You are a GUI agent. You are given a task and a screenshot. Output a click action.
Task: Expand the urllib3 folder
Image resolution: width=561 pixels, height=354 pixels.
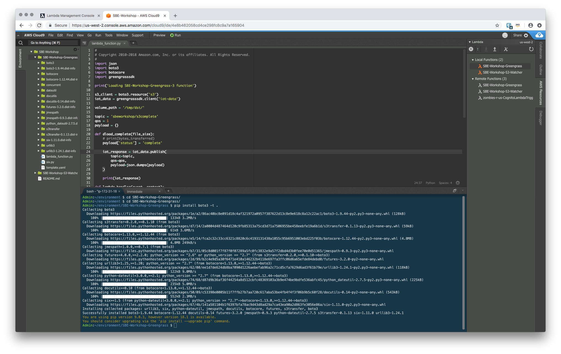point(38,145)
